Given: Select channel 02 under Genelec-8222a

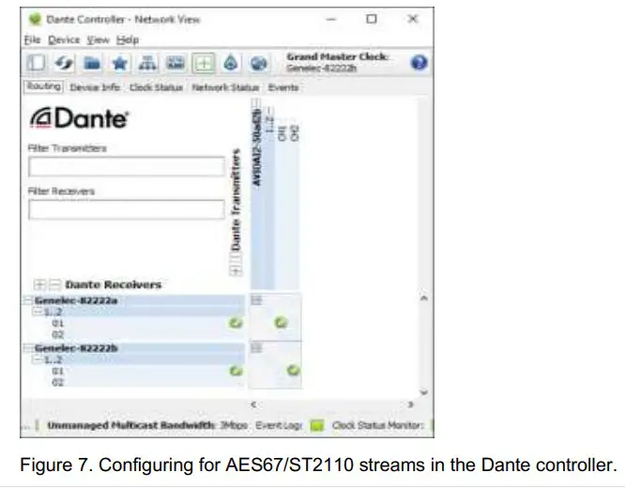Looking at the screenshot, I should [x=58, y=334].
